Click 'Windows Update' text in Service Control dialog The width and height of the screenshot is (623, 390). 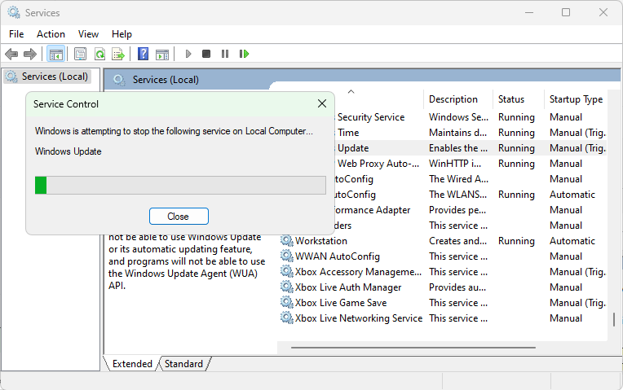(68, 151)
